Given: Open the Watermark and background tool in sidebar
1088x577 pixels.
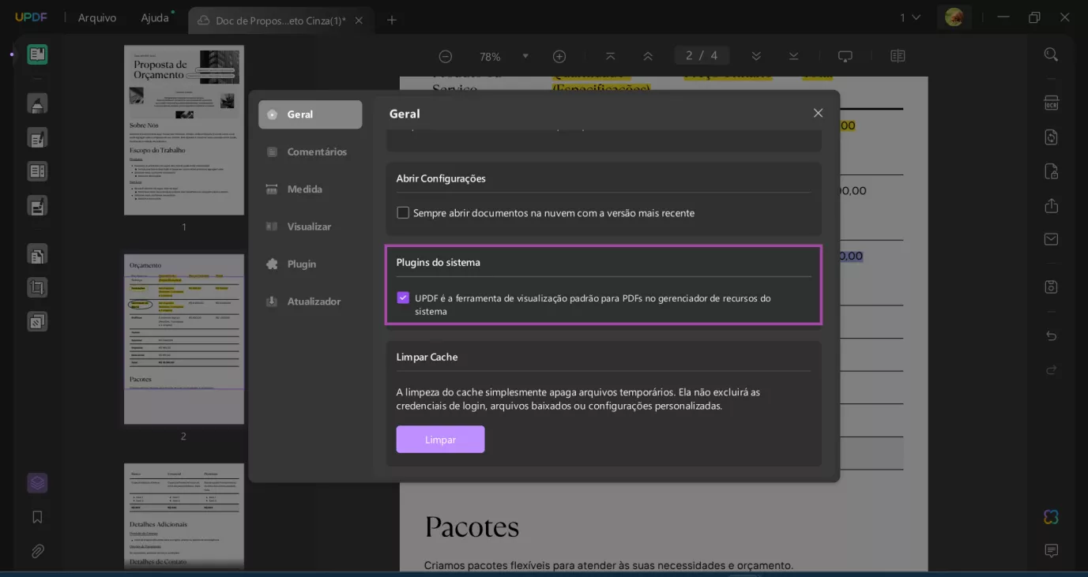Looking at the screenshot, I should coord(37,321).
